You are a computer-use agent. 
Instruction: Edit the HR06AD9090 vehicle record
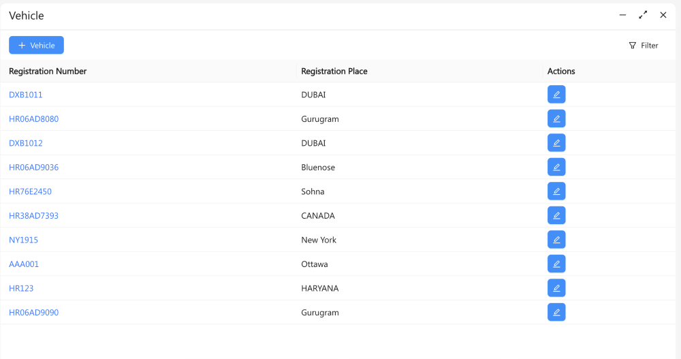click(x=556, y=312)
